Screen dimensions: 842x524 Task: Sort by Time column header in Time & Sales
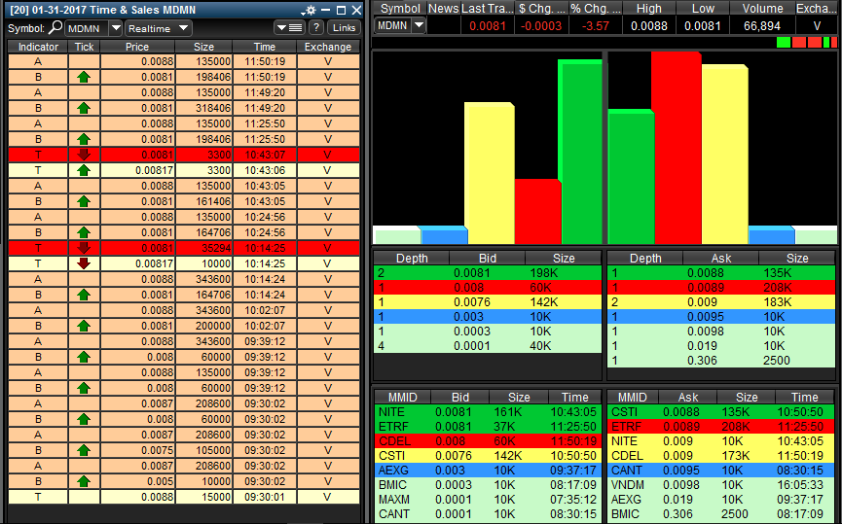click(x=265, y=47)
